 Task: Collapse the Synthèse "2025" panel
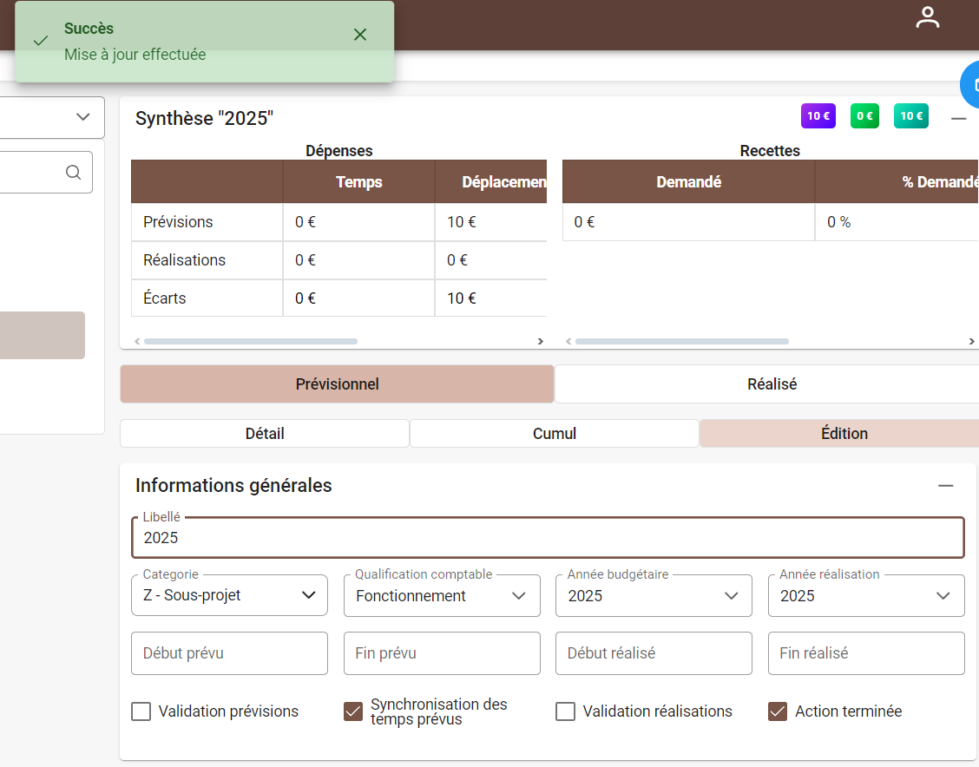click(957, 118)
